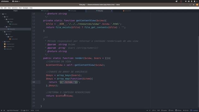This screenshot has height=112, width=199.
Task: Click the plus icon in status bar
Action: [2, 110]
